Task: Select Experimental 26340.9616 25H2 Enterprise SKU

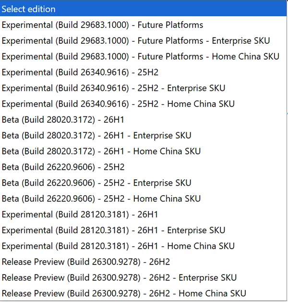Action: pos(143,88)
